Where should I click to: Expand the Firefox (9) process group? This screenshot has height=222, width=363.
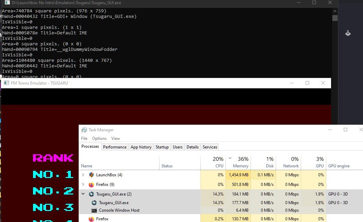click(x=83, y=185)
